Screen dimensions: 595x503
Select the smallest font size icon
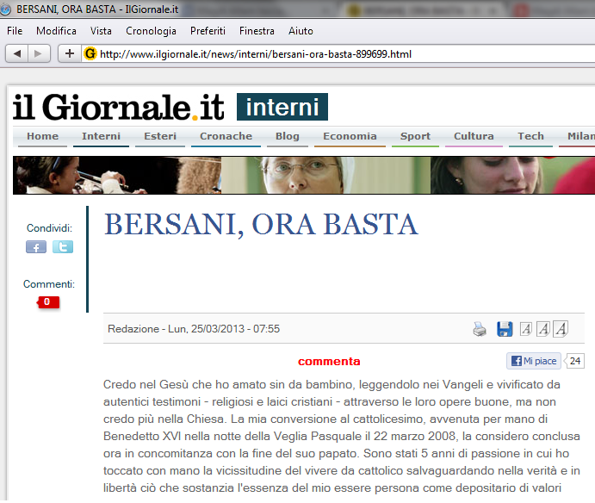coord(526,329)
